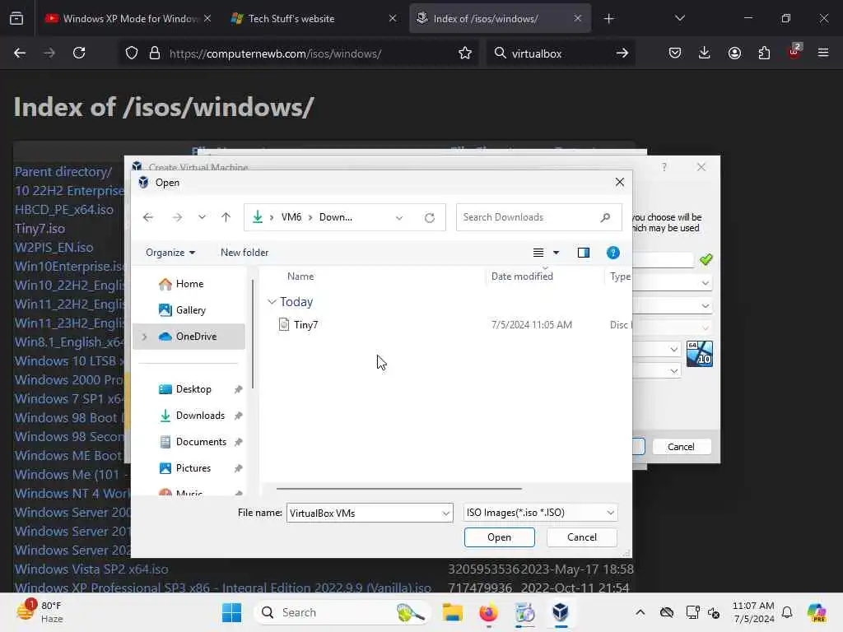Go back in the browser
Viewport: 843px width, 632px height.
click(20, 53)
